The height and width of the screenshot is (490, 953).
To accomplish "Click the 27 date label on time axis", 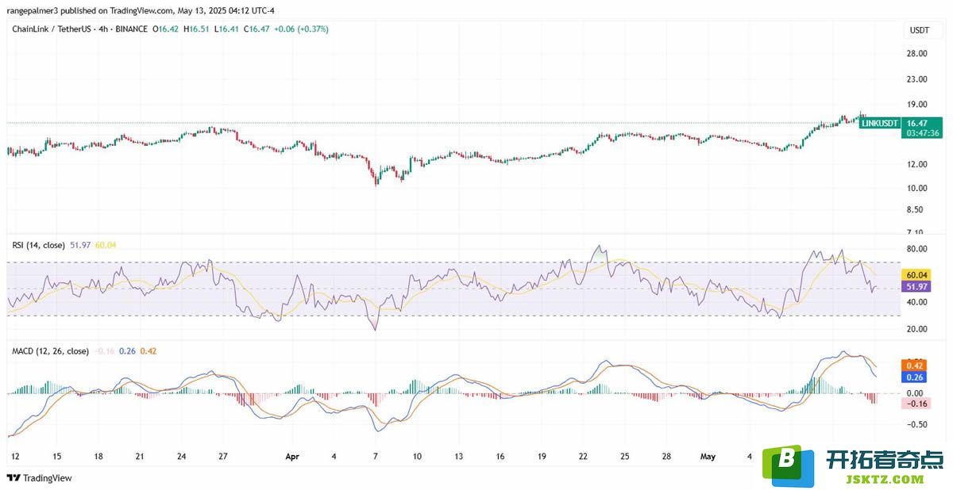I will (223, 457).
